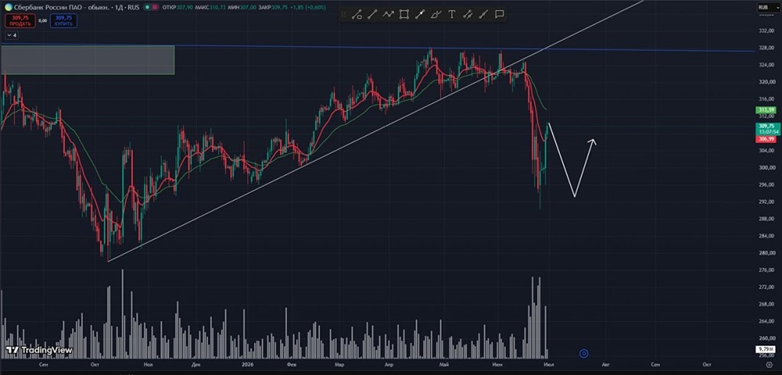Choose the parallel channel tool
782x375 pixels.
[468, 15]
